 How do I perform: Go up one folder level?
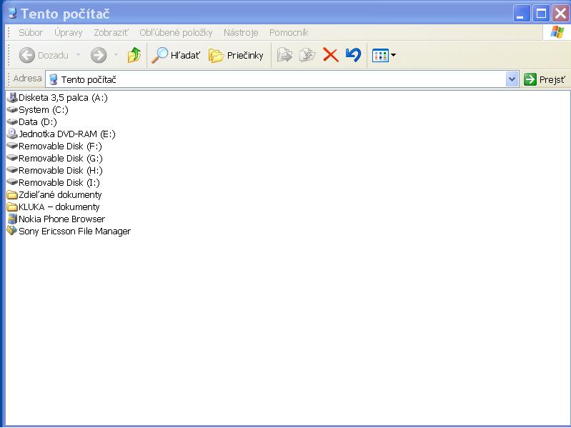point(134,55)
